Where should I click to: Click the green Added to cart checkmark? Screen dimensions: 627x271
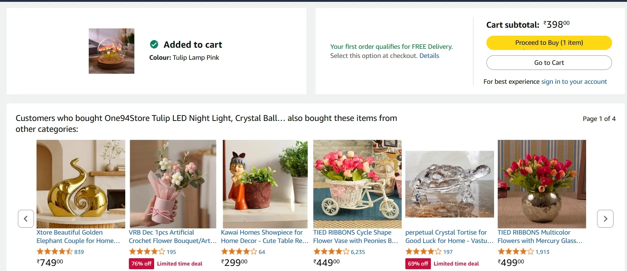154,44
